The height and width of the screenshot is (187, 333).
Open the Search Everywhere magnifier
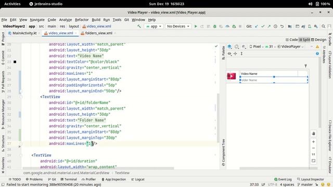tap(324, 26)
